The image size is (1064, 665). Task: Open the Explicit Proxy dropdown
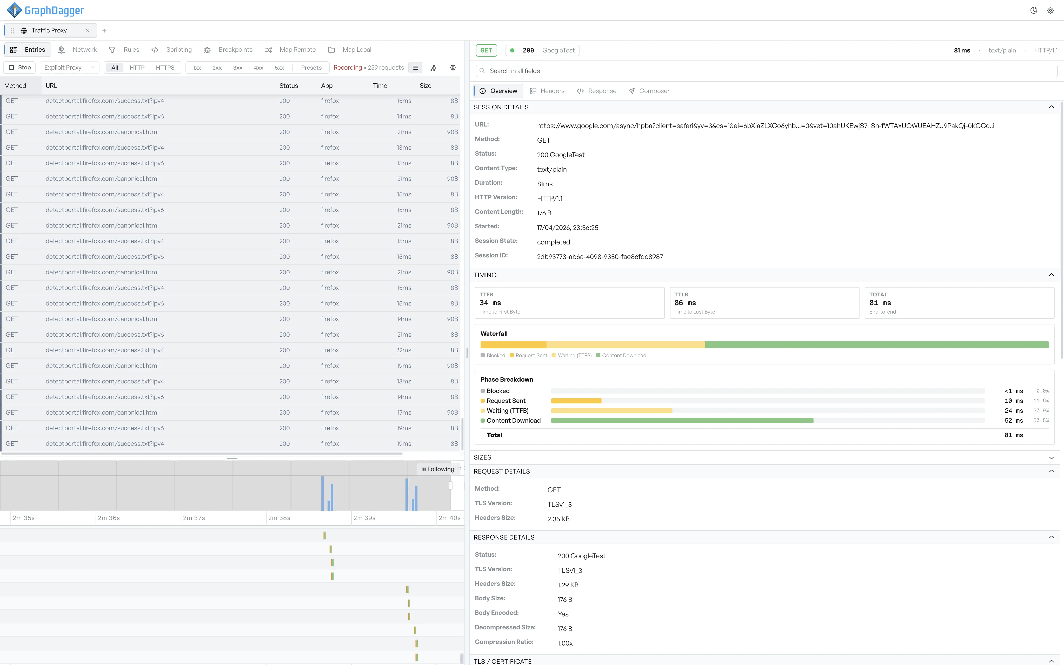click(x=69, y=67)
